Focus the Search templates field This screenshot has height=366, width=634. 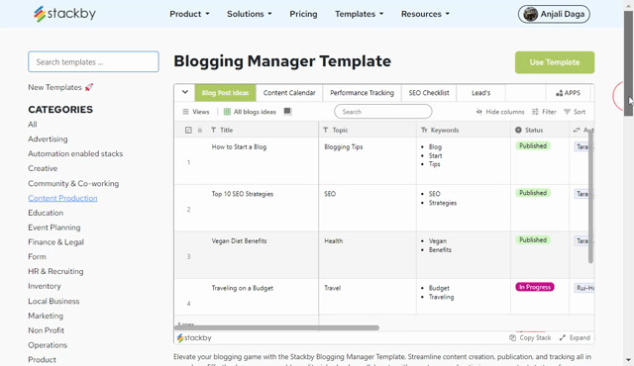tap(93, 61)
